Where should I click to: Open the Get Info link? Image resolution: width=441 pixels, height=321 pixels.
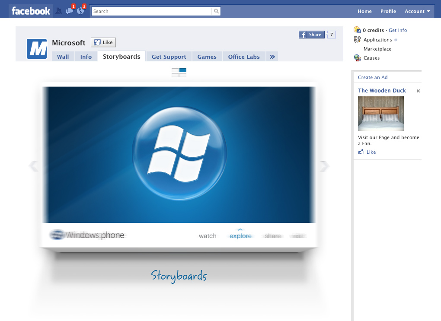coord(398,30)
